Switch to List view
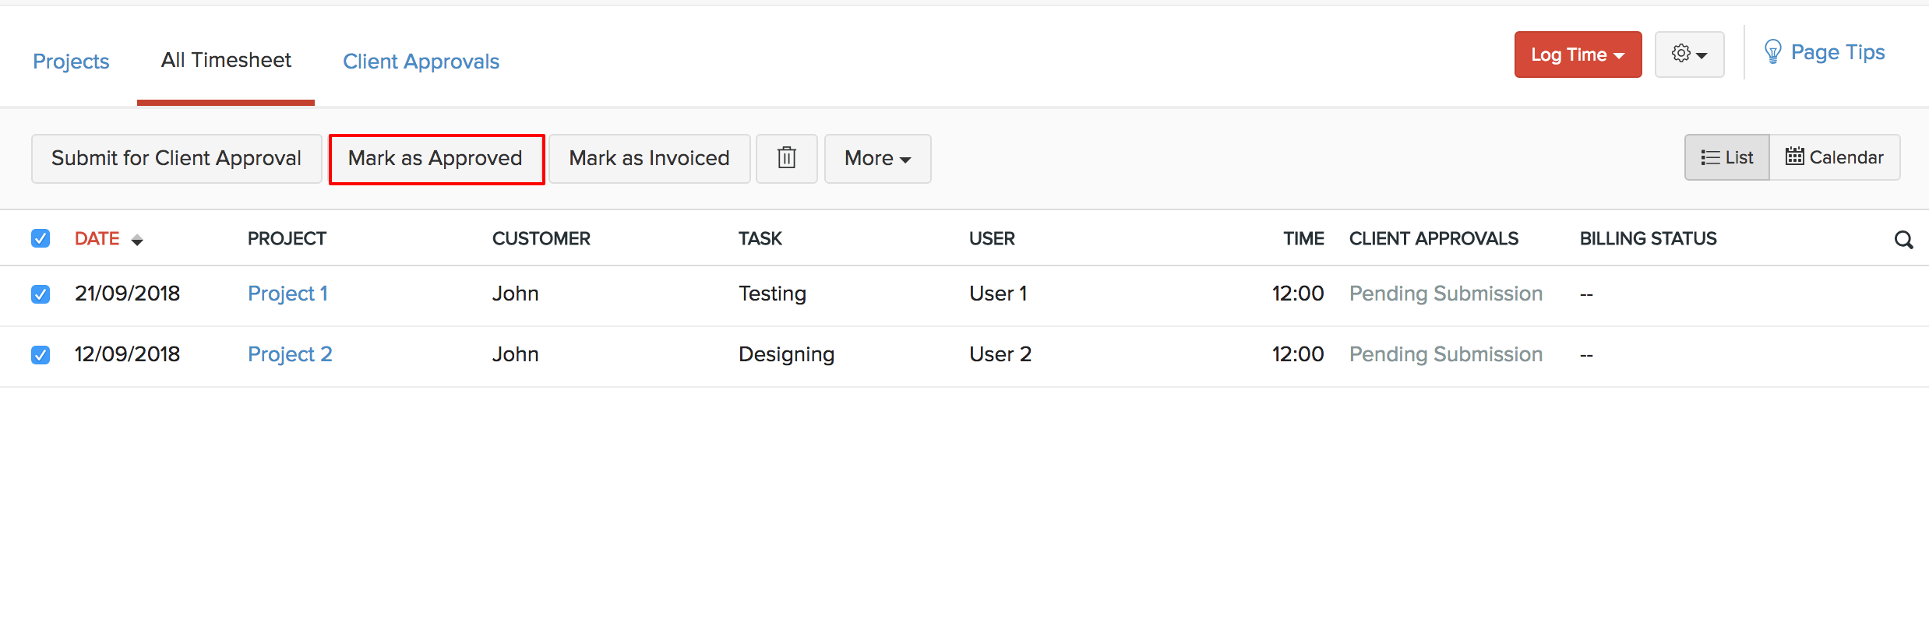The width and height of the screenshot is (1929, 626). pyautogui.click(x=1726, y=157)
